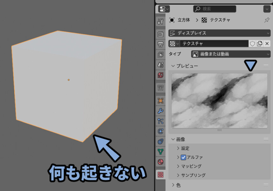The width and height of the screenshot is (273, 191).
Task: Duplicate the texture with the copy icon
Action: [x=260, y=43]
